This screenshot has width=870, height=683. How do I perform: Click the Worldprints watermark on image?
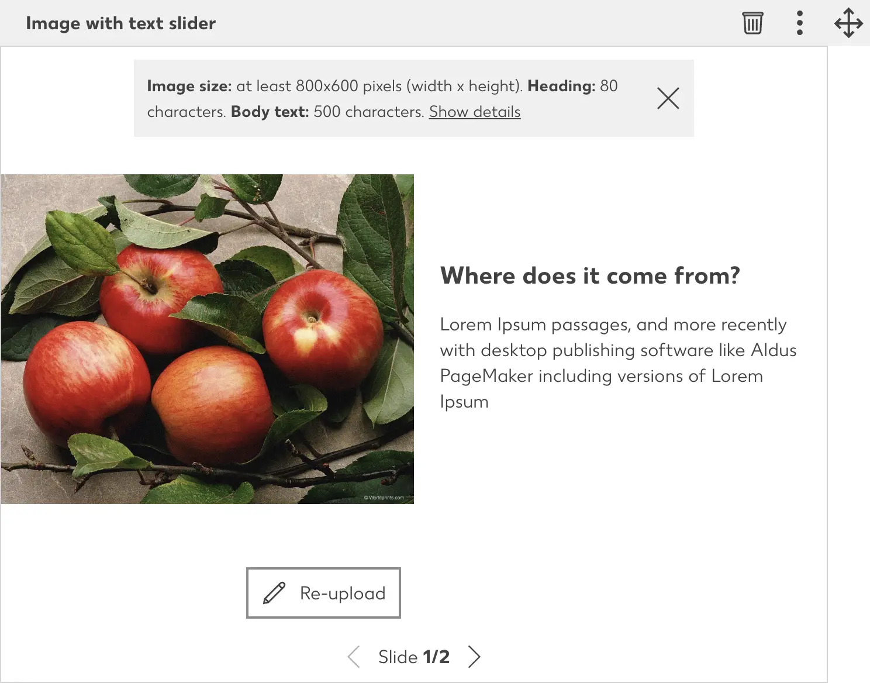click(x=384, y=498)
